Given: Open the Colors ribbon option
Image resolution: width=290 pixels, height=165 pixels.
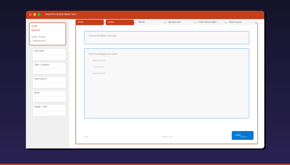Looking at the screenshot, I should (120, 22).
